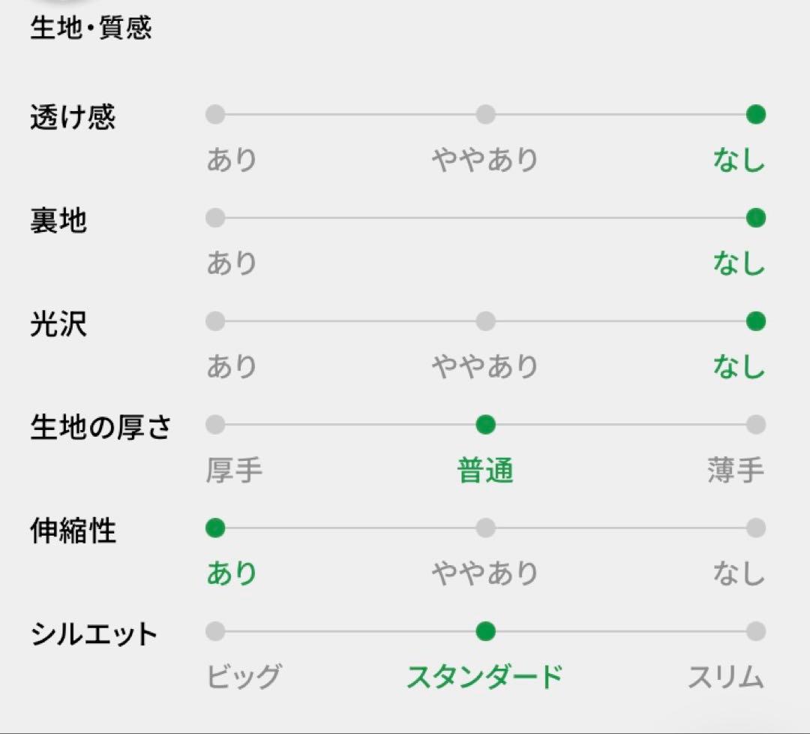Pick the ややあり dot for 光沢
Screen dimensions: 810x734
click(485, 322)
